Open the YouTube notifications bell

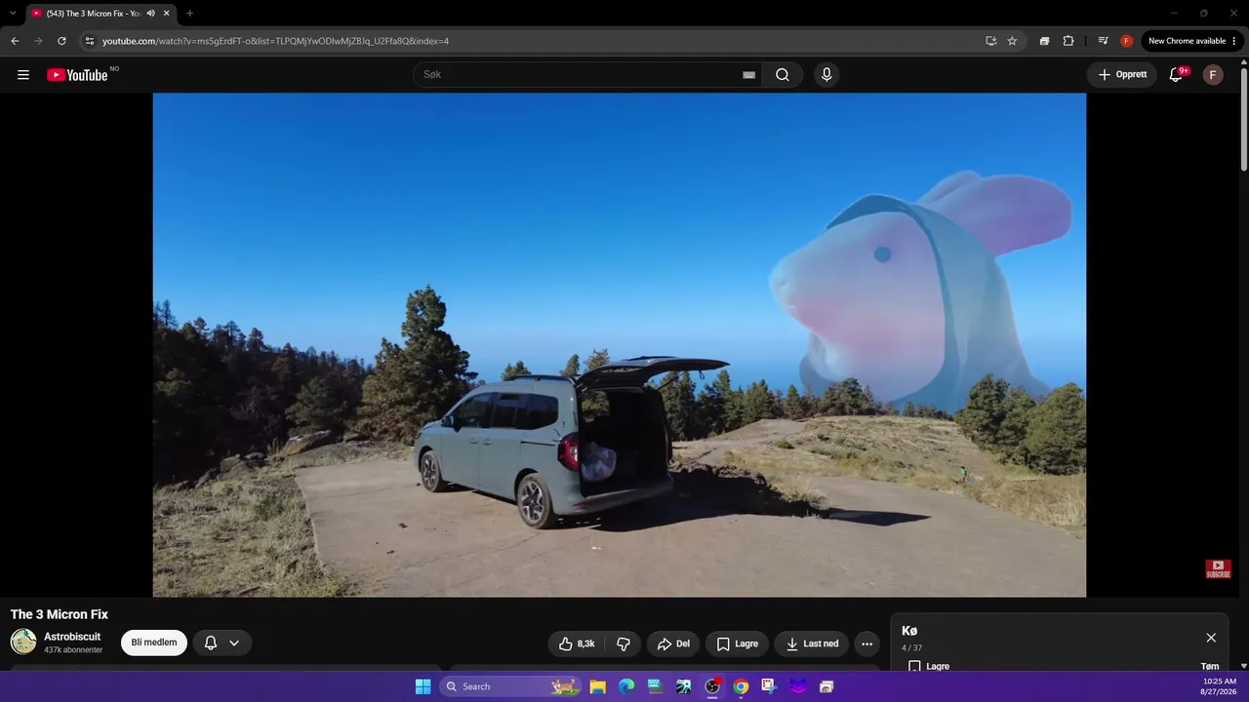[1177, 75]
